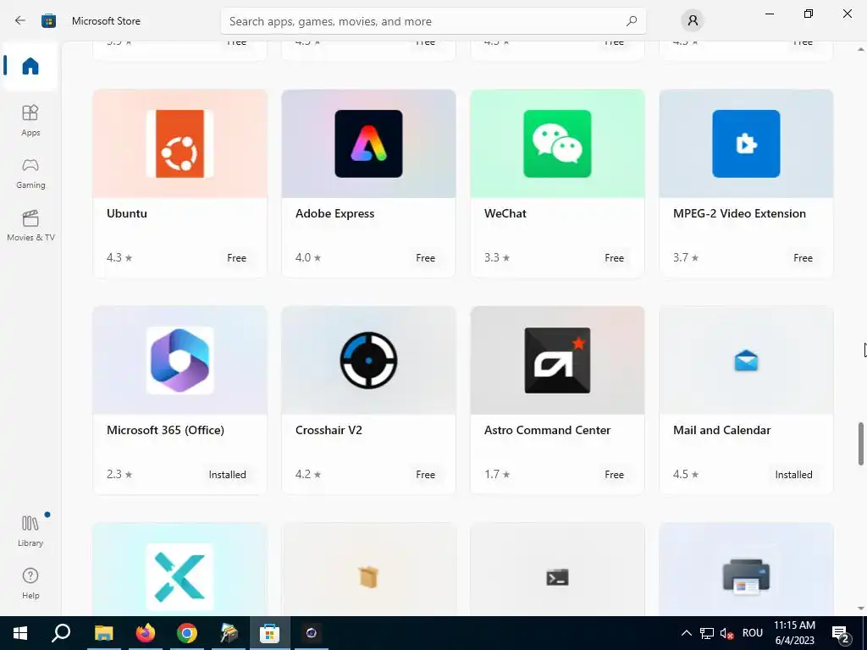The height and width of the screenshot is (650, 867).
Task: Click the muted volume tray icon
Action: click(726, 633)
